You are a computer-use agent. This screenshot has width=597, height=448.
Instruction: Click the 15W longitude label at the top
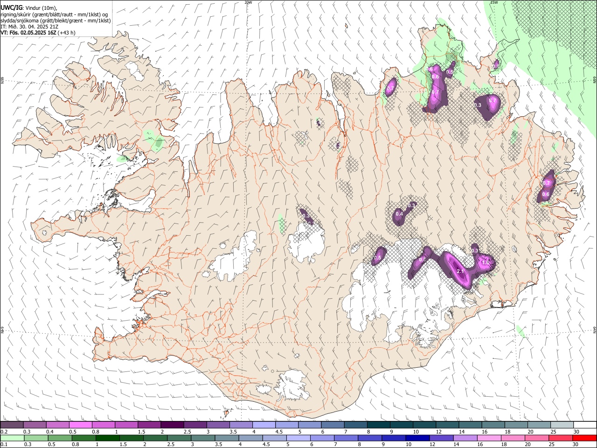click(x=494, y=2)
